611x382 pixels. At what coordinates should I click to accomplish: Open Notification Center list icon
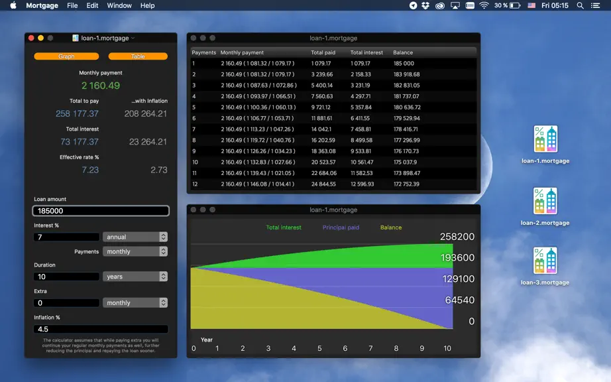595,5
